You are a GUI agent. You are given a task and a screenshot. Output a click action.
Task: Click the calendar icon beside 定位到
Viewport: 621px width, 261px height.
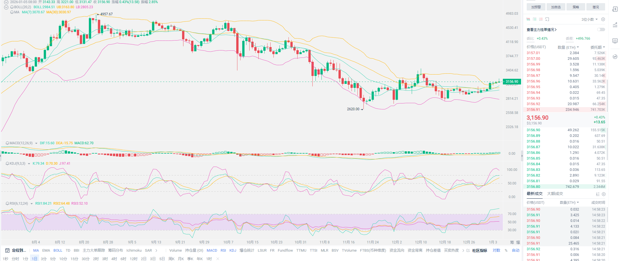point(7,251)
